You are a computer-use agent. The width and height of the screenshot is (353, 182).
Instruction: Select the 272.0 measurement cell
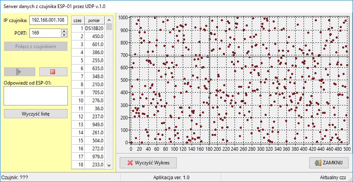point(94,148)
